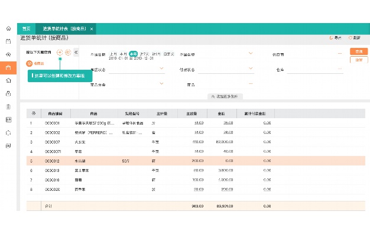
Task: Close the 进货单统计表 tab
Action: pos(92,29)
